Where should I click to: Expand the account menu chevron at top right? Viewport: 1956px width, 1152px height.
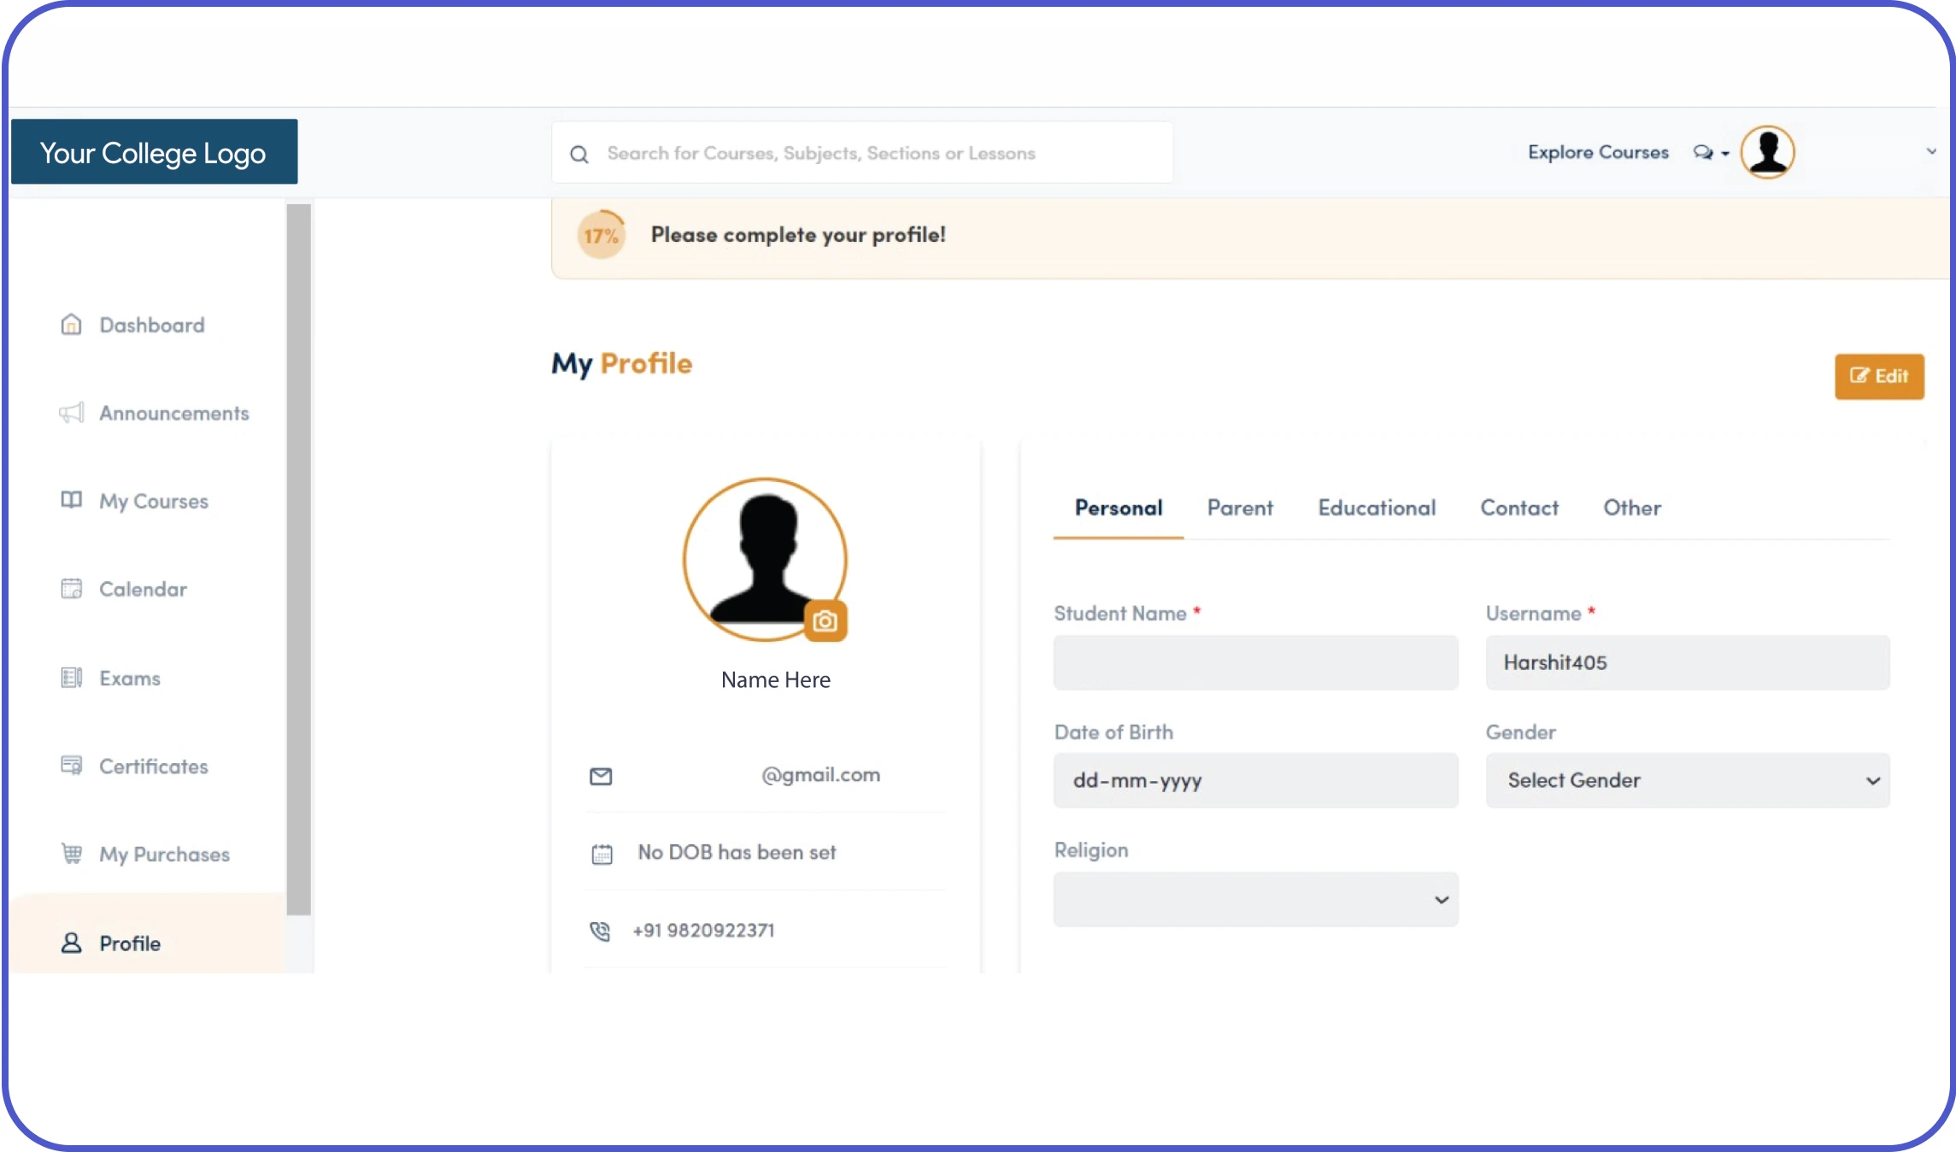[1930, 152]
